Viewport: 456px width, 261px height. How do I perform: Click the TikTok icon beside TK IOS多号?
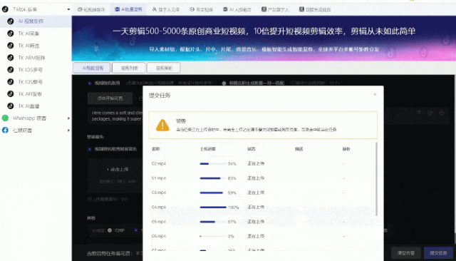point(11,70)
